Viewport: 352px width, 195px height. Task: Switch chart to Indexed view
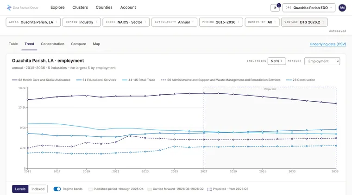point(38,189)
